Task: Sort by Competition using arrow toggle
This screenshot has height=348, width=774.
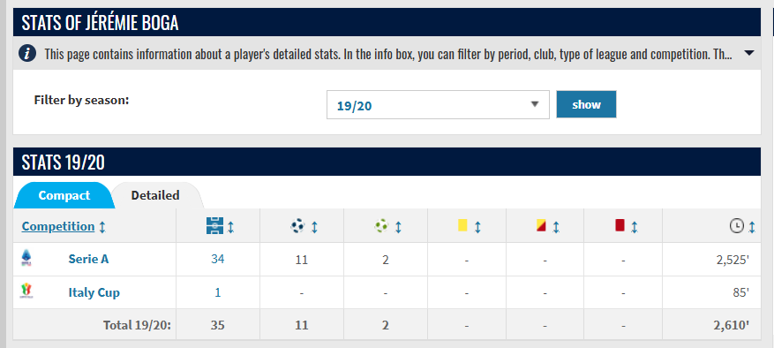Action: point(102,227)
